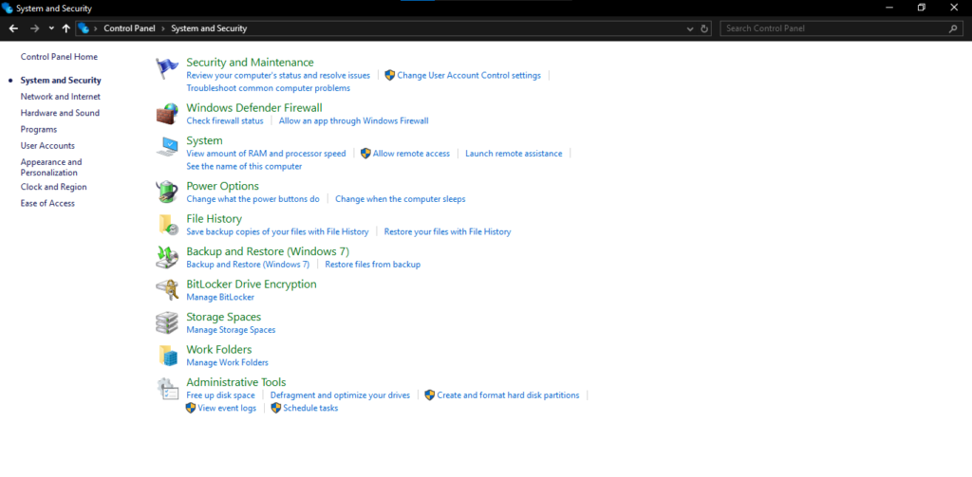
Task: Open Ease of Access category
Action: (47, 203)
